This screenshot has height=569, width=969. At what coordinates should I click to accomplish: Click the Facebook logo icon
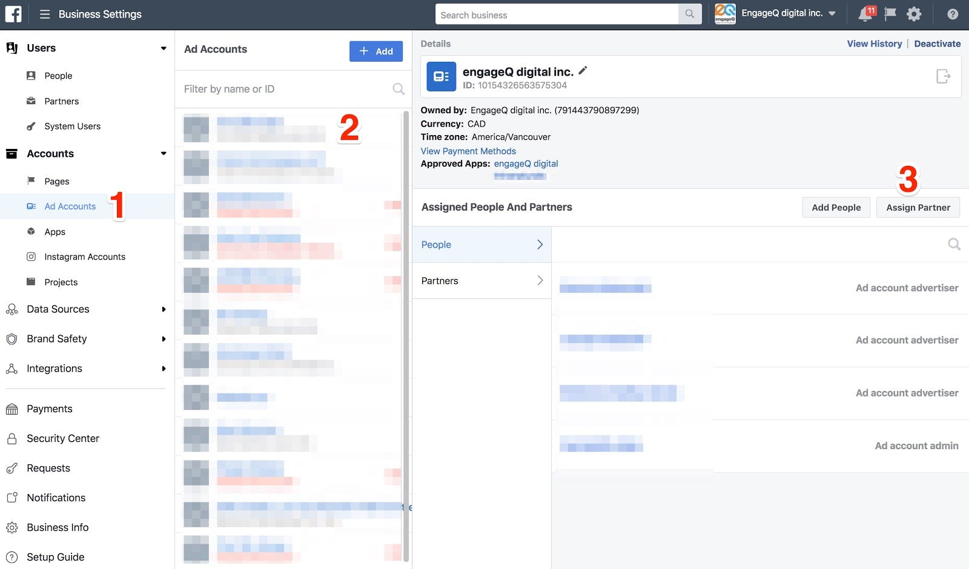pyautogui.click(x=13, y=14)
